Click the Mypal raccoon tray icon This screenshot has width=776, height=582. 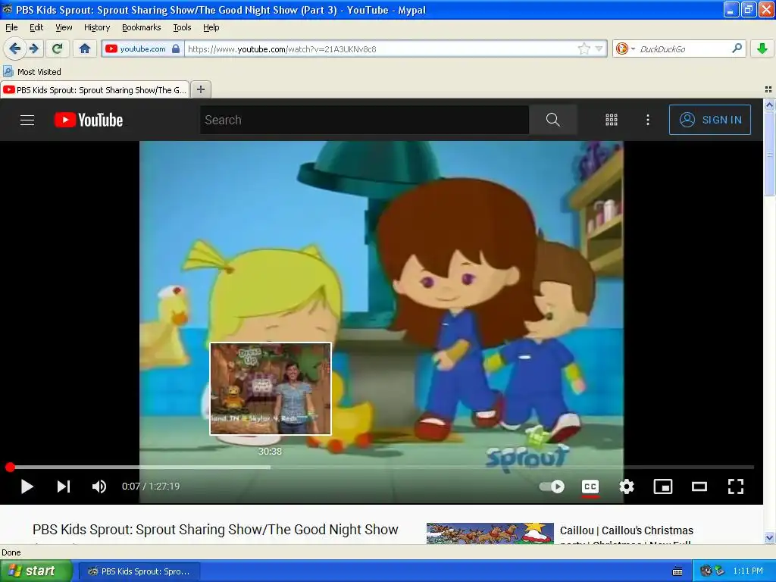(706, 571)
